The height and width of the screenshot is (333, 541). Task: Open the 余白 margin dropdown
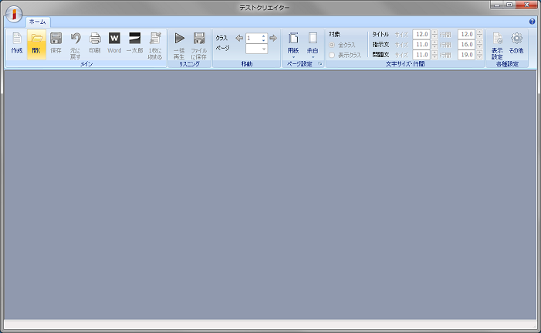click(x=313, y=44)
